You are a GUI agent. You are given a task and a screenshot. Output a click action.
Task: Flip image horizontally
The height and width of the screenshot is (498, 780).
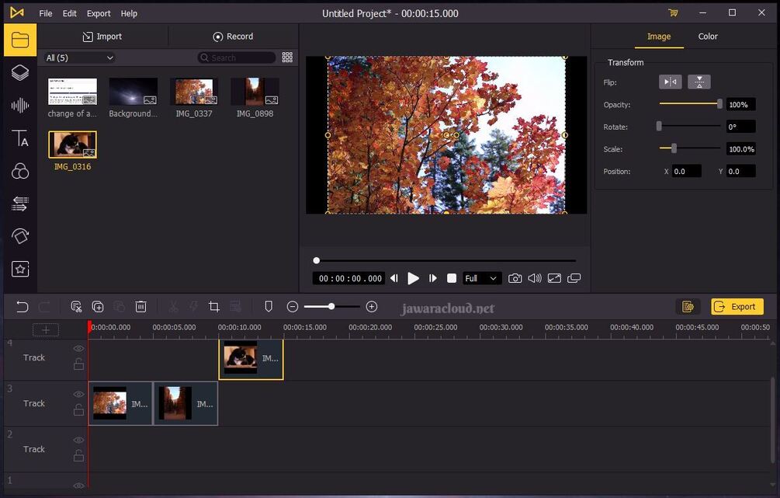click(670, 82)
